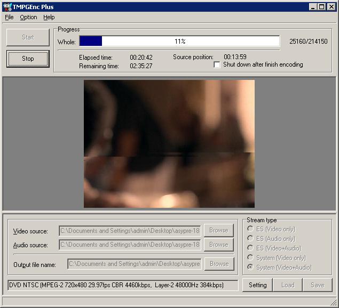Click the elapsed time value 00:20:42

(141, 58)
